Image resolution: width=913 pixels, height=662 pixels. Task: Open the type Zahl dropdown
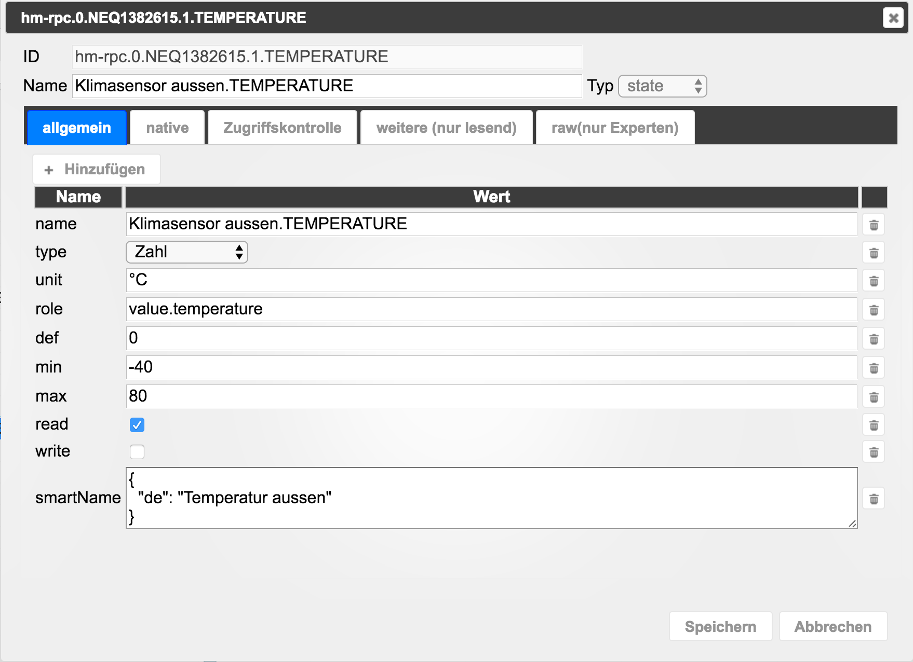pyautogui.click(x=187, y=252)
